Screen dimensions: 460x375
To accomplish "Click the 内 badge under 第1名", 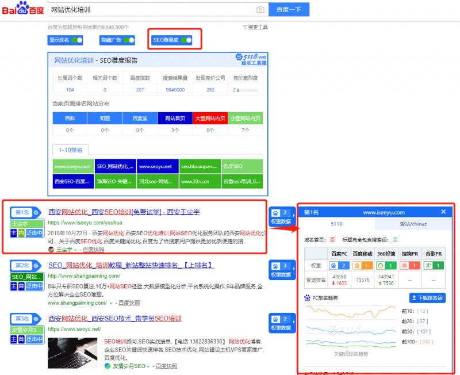I will pos(21,233).
